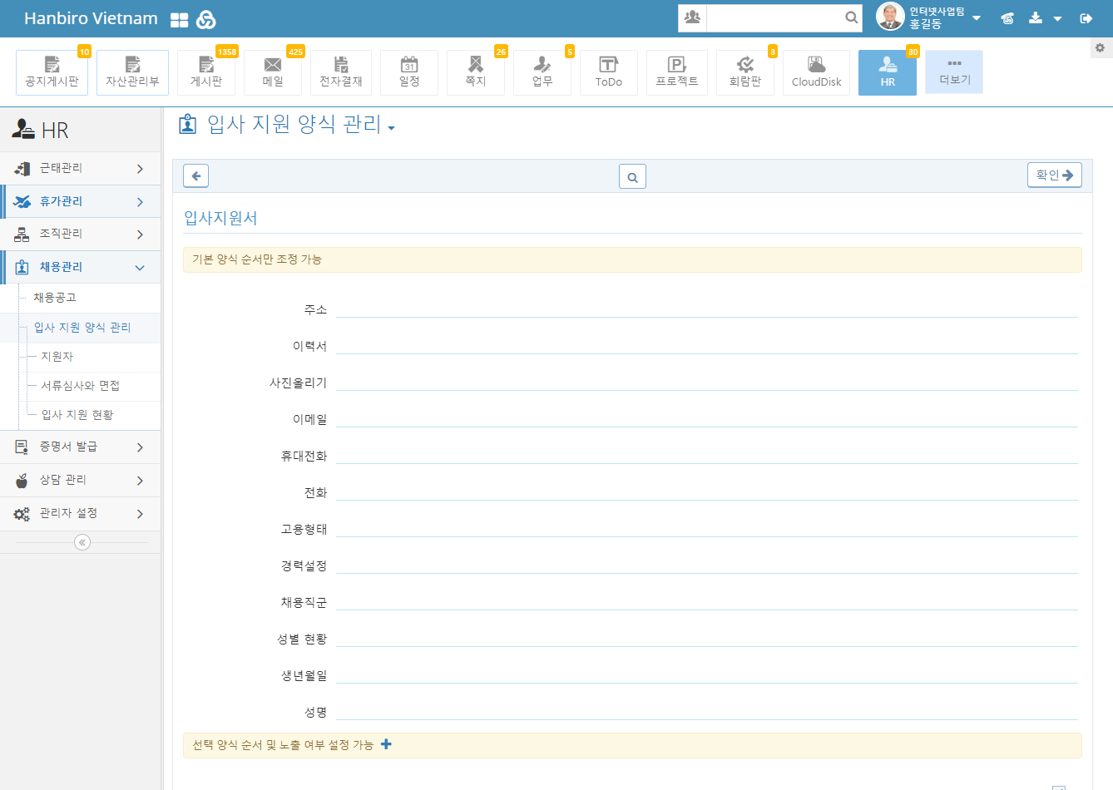
Task: Click the Hanbiro Vietnam title link
Action: 91,18
